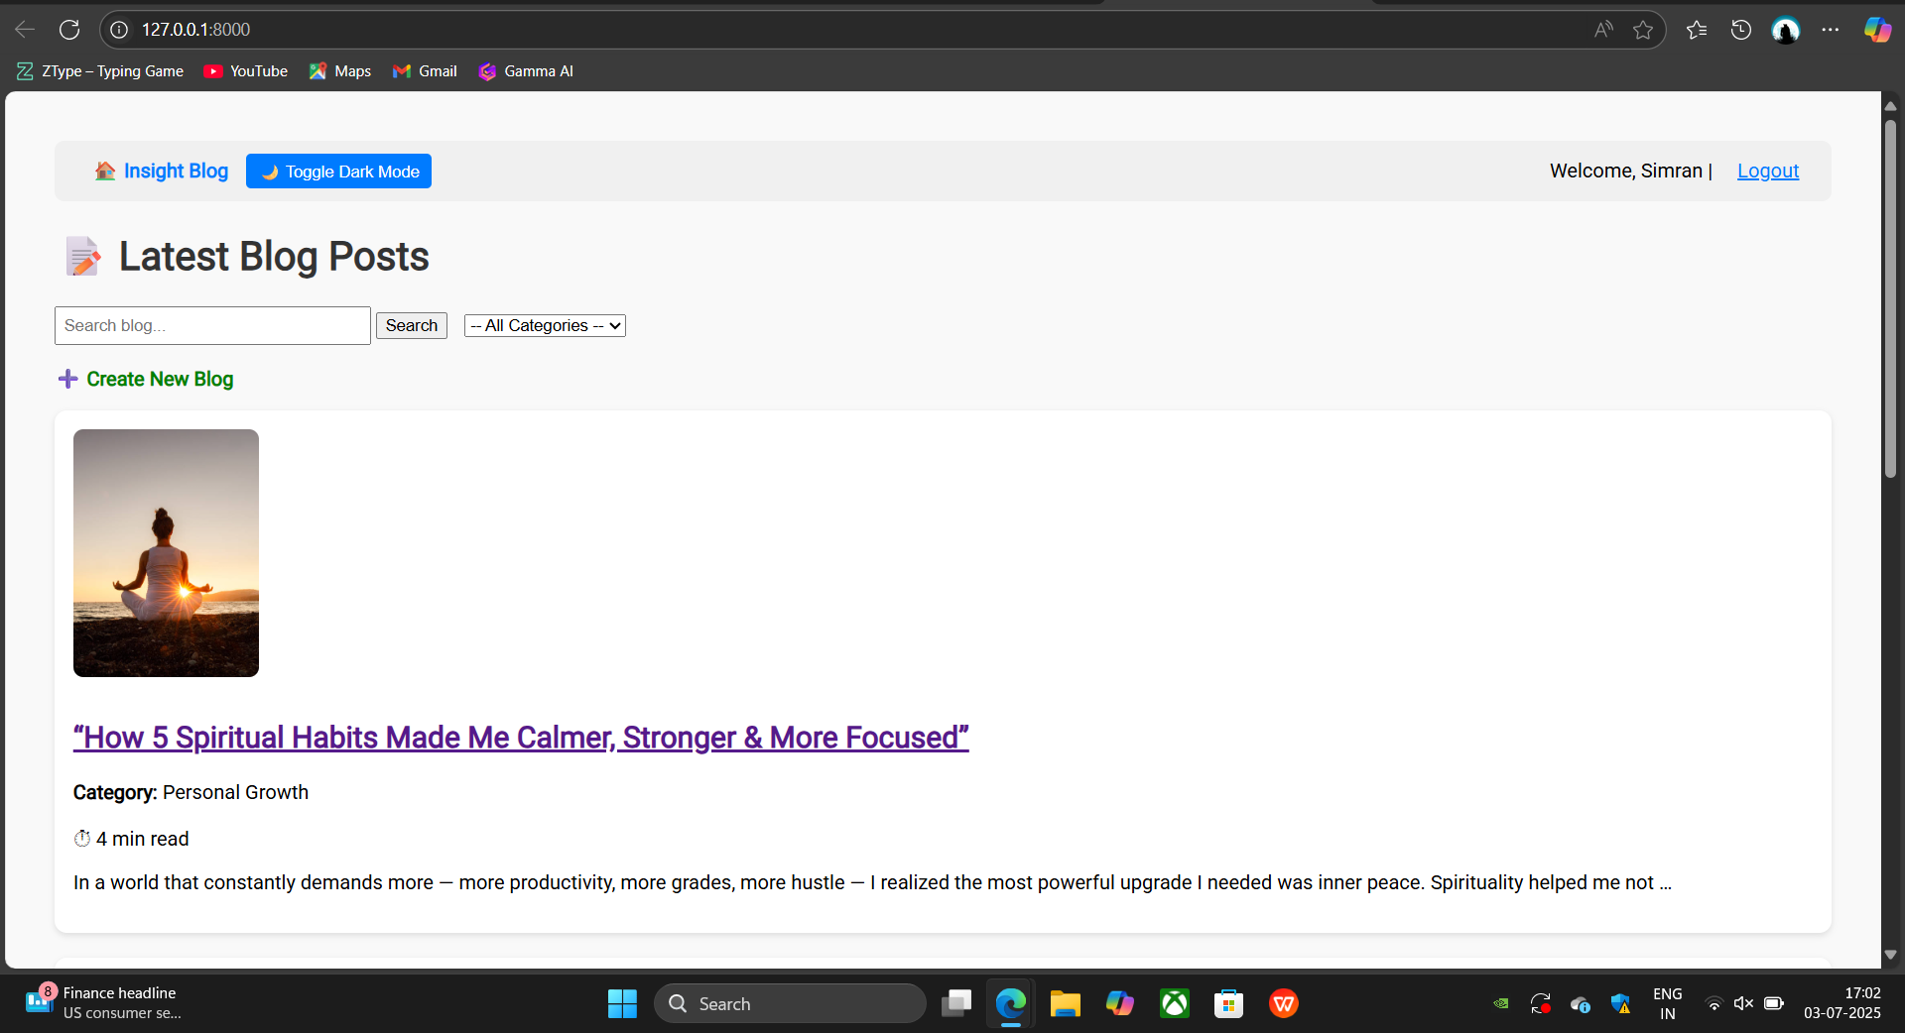The image size is (1905, 1033).
Task: Open the Read Aloud icon in address bar
Action: 1603,30
